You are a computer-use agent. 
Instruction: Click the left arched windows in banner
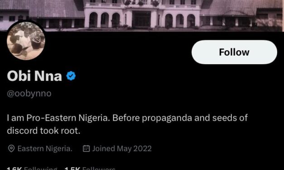(x=105, y=19)
